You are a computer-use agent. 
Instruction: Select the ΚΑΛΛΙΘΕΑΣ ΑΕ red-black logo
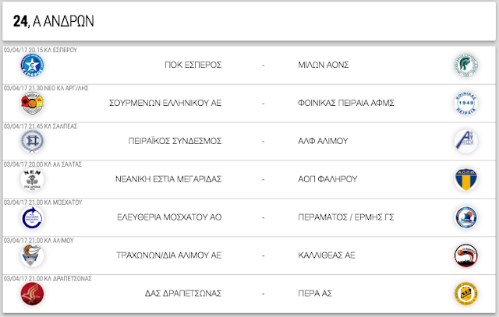[466, 255]
